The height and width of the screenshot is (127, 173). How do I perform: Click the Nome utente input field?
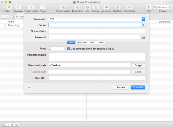click(97, 31)
